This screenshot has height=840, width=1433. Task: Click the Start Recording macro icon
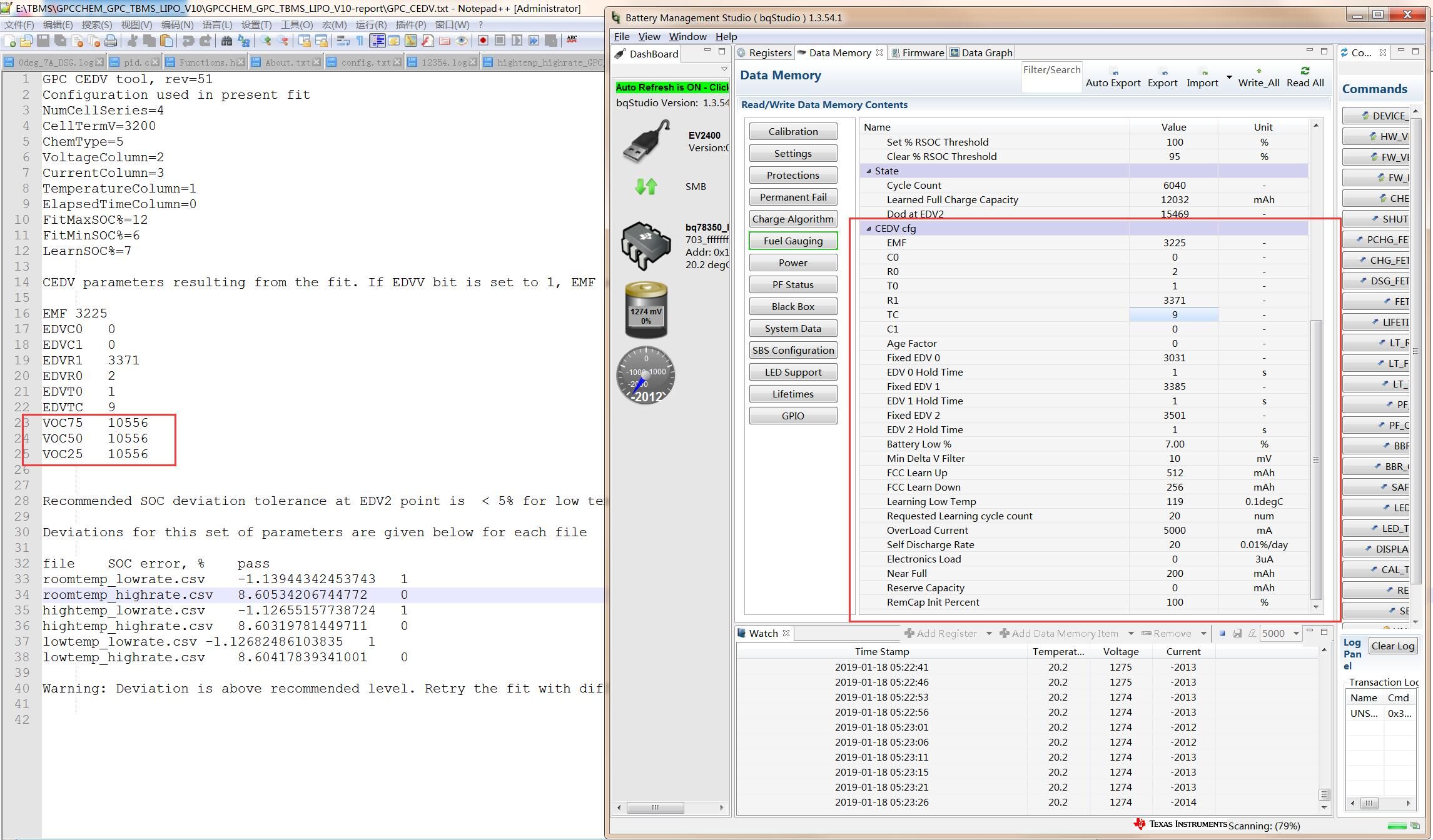tap(483, 41)
